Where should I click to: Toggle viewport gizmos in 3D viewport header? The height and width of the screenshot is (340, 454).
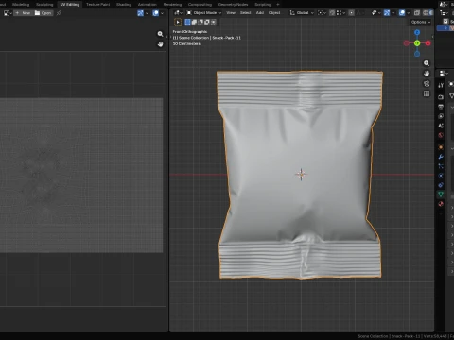(387, 13)
